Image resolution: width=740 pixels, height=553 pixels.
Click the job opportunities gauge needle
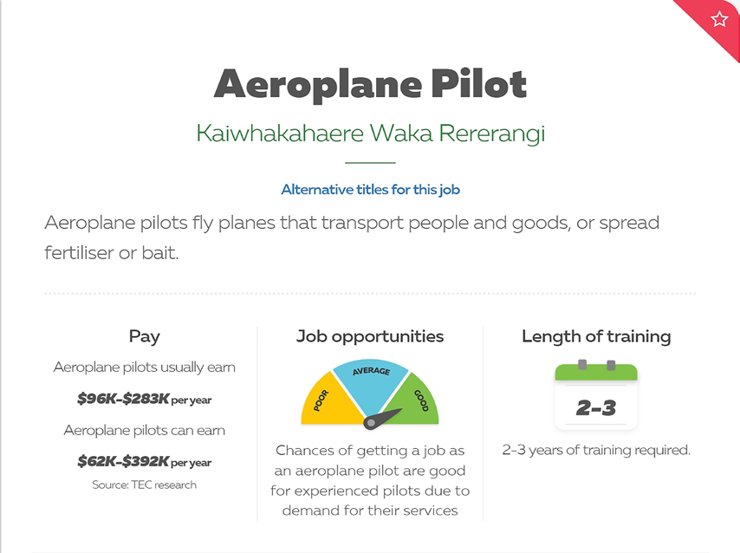click(x=381, y=419)
